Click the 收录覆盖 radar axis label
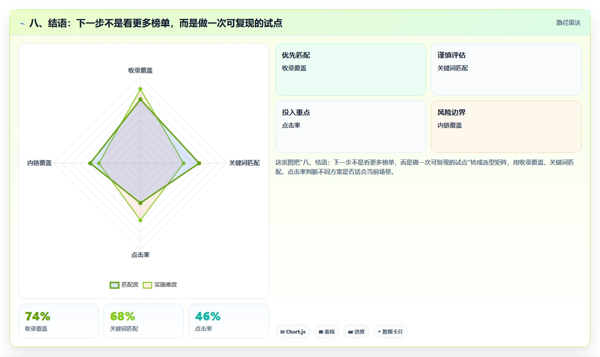This screenshot has height=357, width=600. click(x=140, y=70)
